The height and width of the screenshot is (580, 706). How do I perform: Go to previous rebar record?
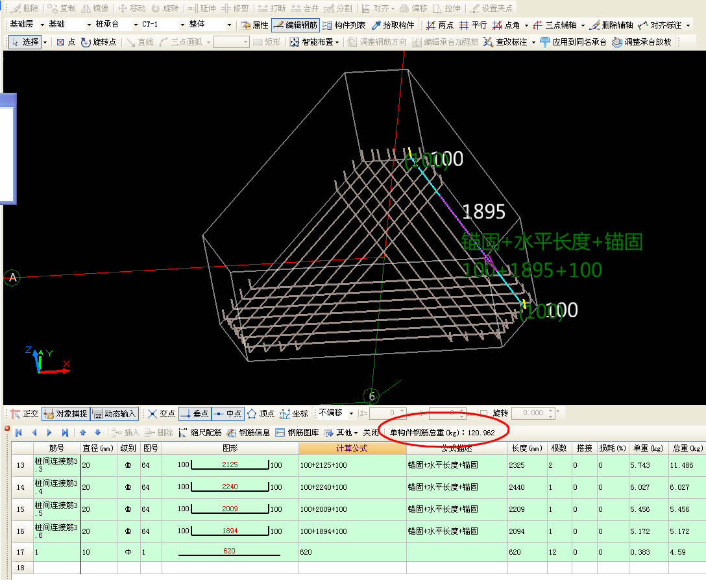[34, 432]
